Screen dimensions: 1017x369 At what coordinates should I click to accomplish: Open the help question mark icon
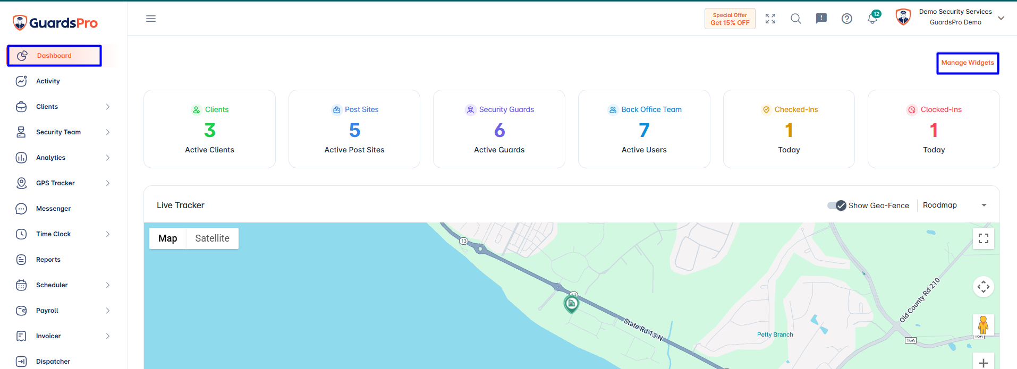pyautogui.click(x=847, y=19)
